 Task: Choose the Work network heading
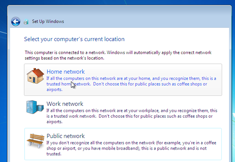pyautogui.click(x=65, y=104)
